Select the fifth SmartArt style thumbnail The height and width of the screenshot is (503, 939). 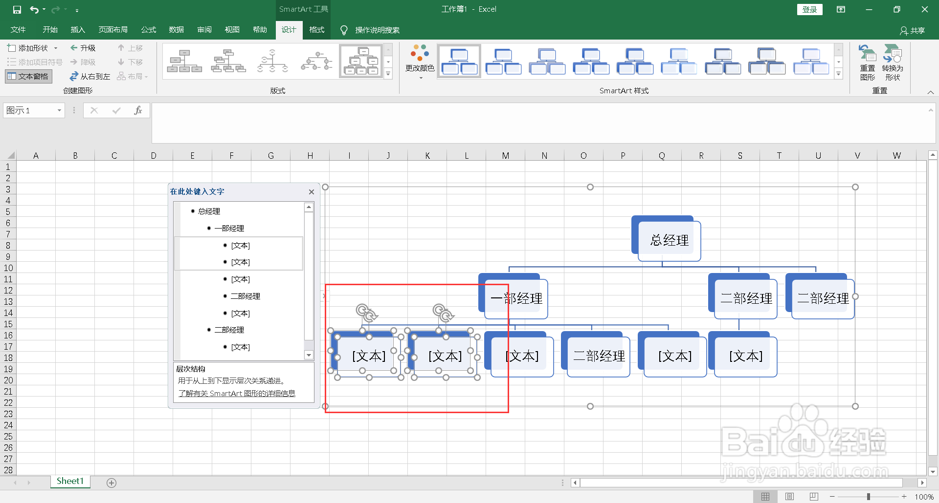coord(635,61)
